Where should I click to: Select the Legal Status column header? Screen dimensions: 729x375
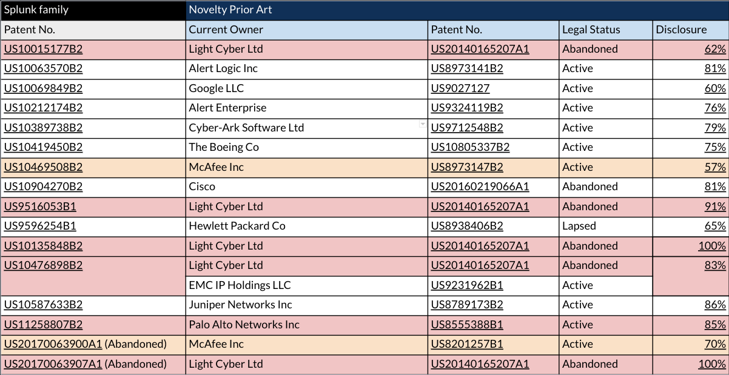coord(606,30)
